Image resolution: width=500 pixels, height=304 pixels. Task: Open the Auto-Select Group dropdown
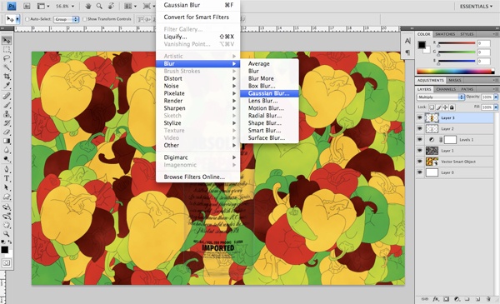click(x=66, y=19)
